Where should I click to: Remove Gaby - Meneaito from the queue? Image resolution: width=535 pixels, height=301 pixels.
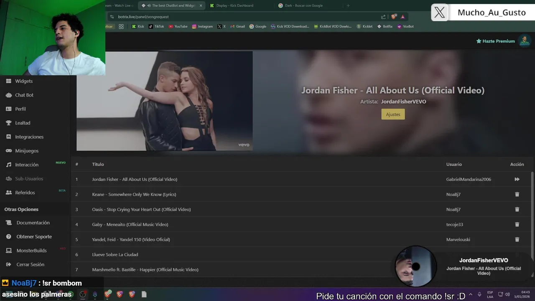click(x=517, y=224)
